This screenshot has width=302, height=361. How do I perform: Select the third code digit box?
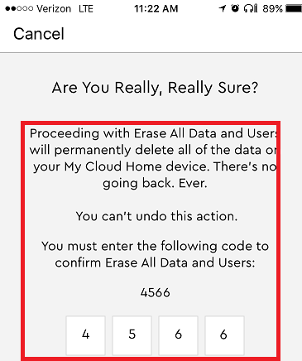click(x=178, y=335)
